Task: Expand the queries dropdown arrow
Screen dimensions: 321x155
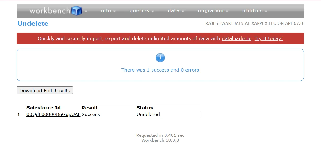Action: (x=153, y=12)
